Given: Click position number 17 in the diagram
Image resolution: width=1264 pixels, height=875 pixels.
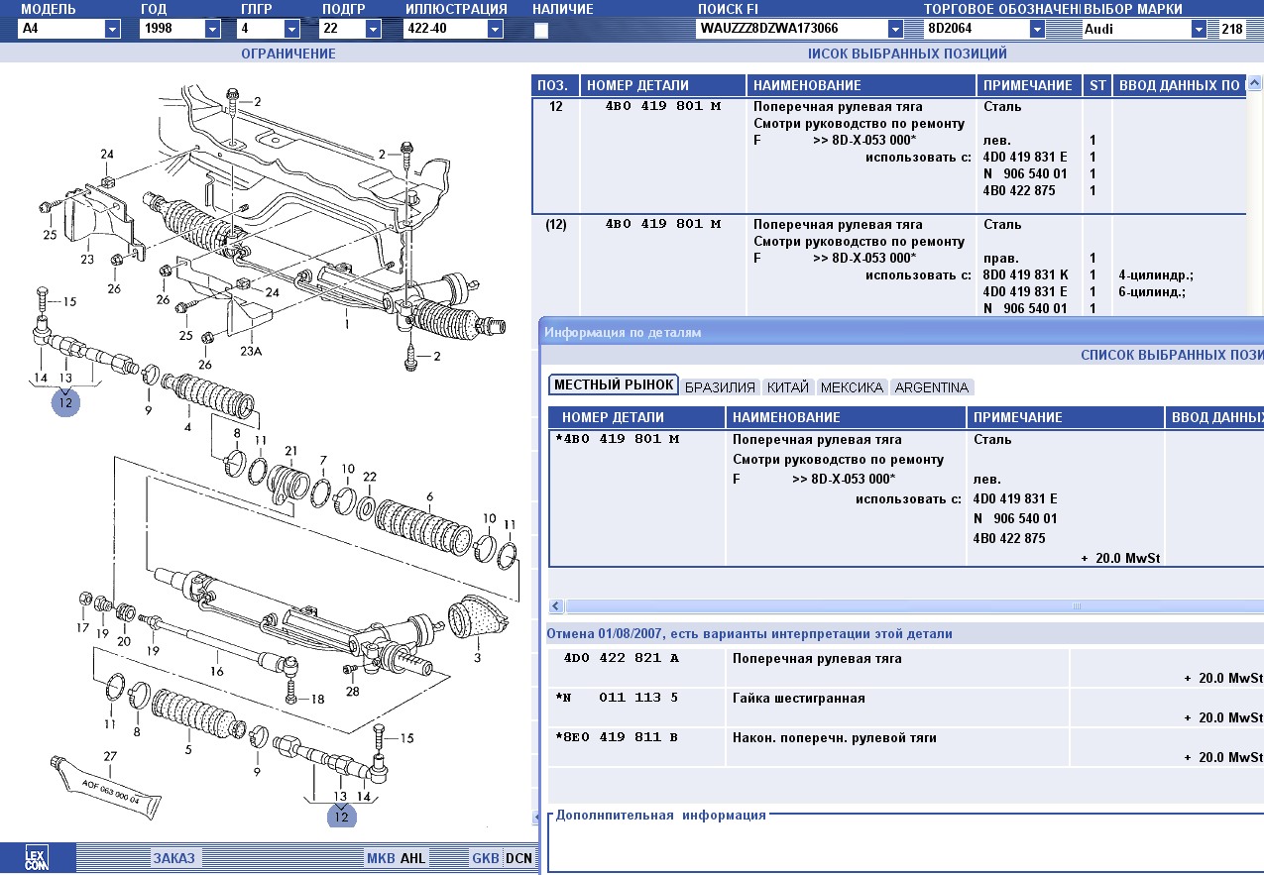Looking at the screenshot, I should coord(83,628).
